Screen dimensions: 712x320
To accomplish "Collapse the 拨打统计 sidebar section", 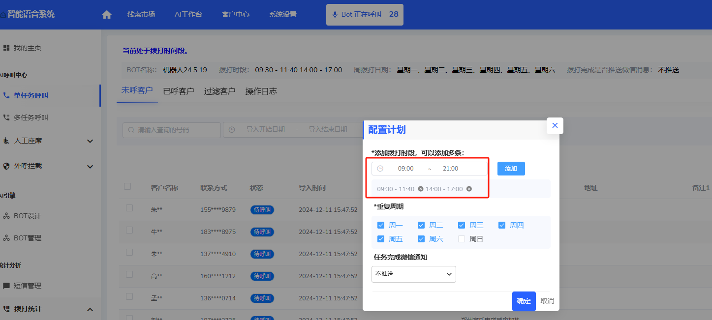I will tap(90, 309).
